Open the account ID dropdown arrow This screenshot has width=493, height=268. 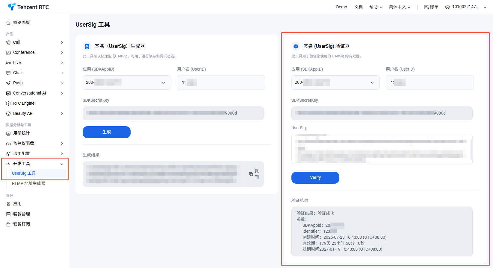[485, 7]
